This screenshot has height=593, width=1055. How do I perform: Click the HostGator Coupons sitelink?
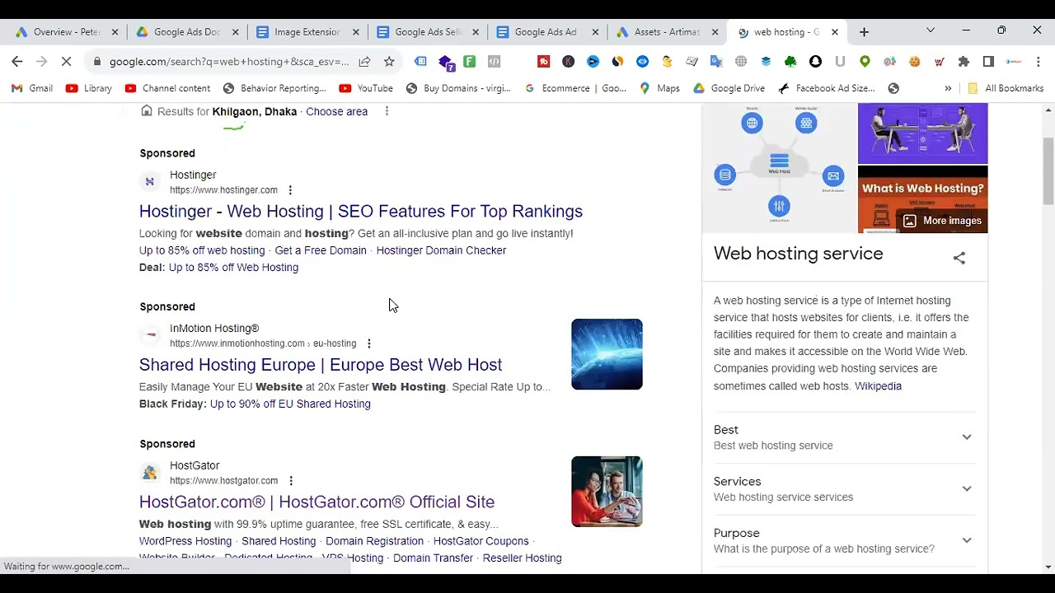click(481, 541)
